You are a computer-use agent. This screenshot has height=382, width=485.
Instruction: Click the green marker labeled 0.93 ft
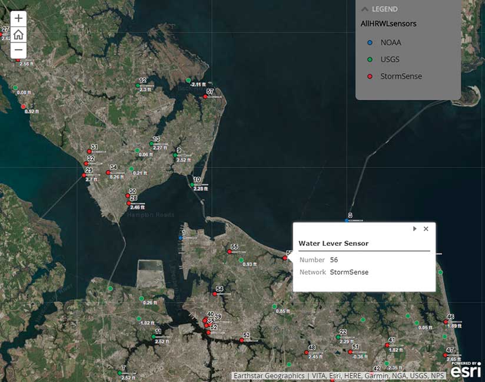241,260
